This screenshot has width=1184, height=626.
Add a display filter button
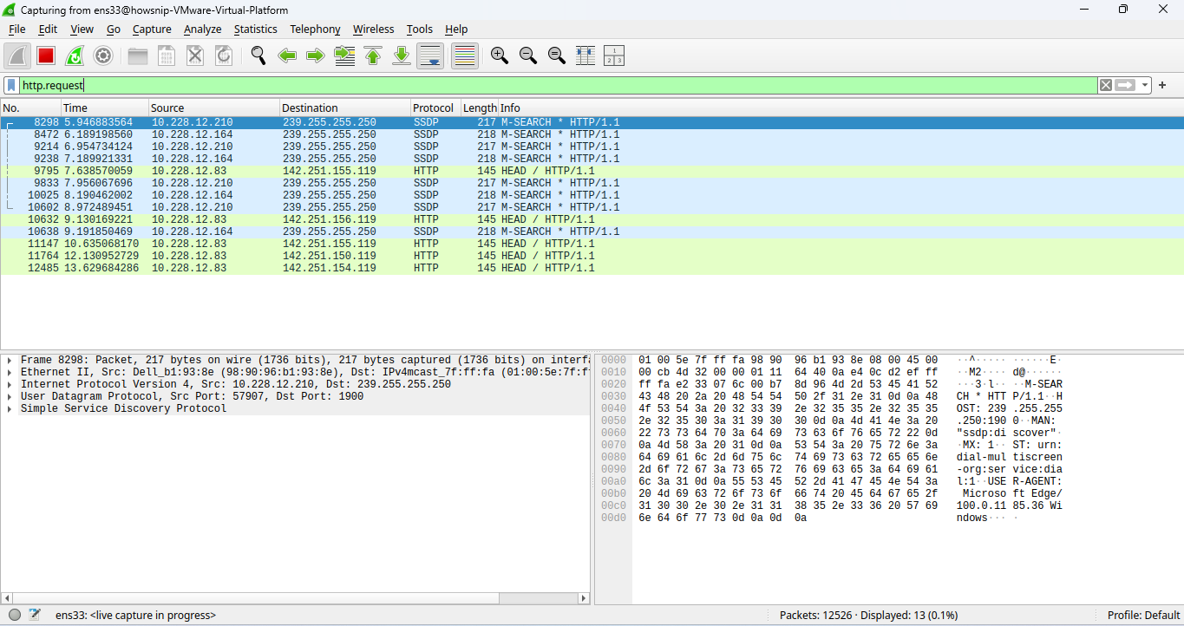click(1162, 85)
